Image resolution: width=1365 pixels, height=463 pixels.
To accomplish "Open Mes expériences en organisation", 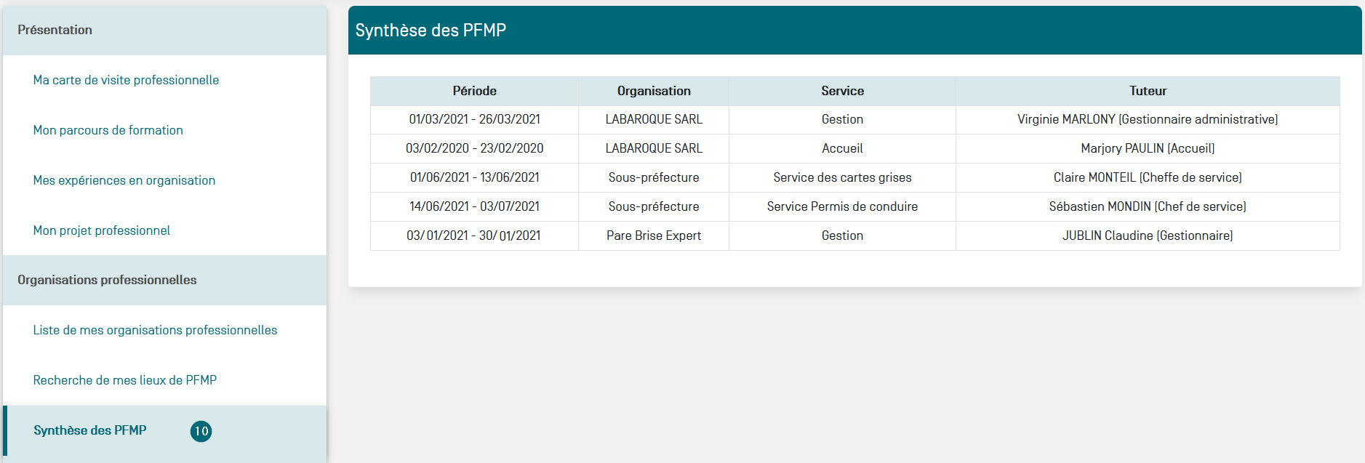I will pos(124,180).
